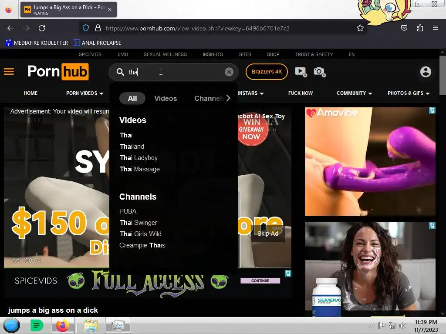Open File Explorer from the taskbar

tap(91, 325)
